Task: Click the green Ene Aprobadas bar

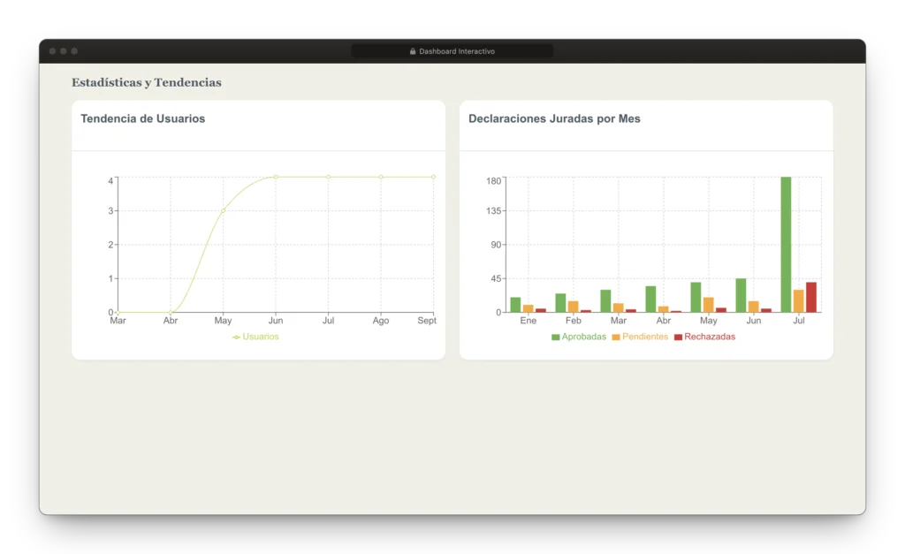Action: pos(515,305)
